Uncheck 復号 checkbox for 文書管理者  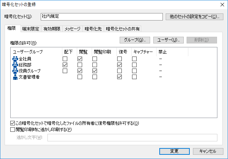[x=120, y=77]
